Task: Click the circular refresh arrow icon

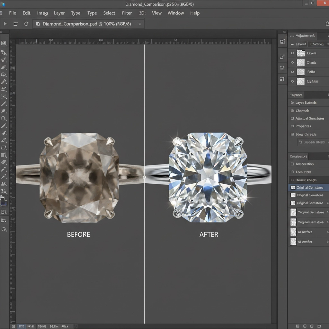Action: point(26,24)
